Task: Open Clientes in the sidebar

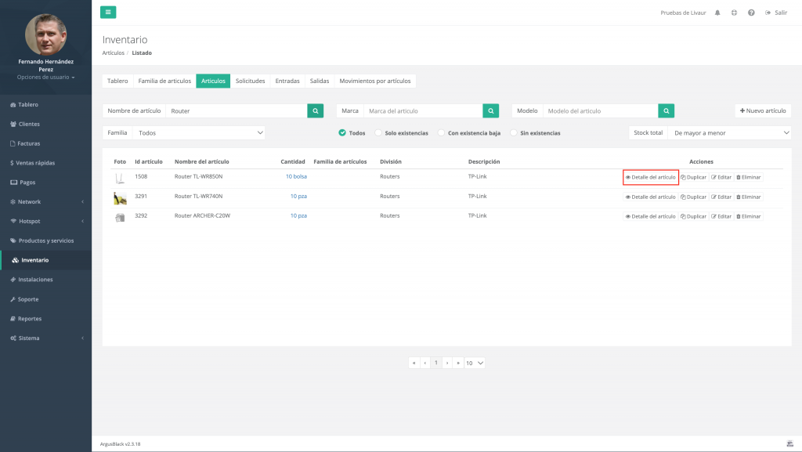Action: (x=46, y=125)
